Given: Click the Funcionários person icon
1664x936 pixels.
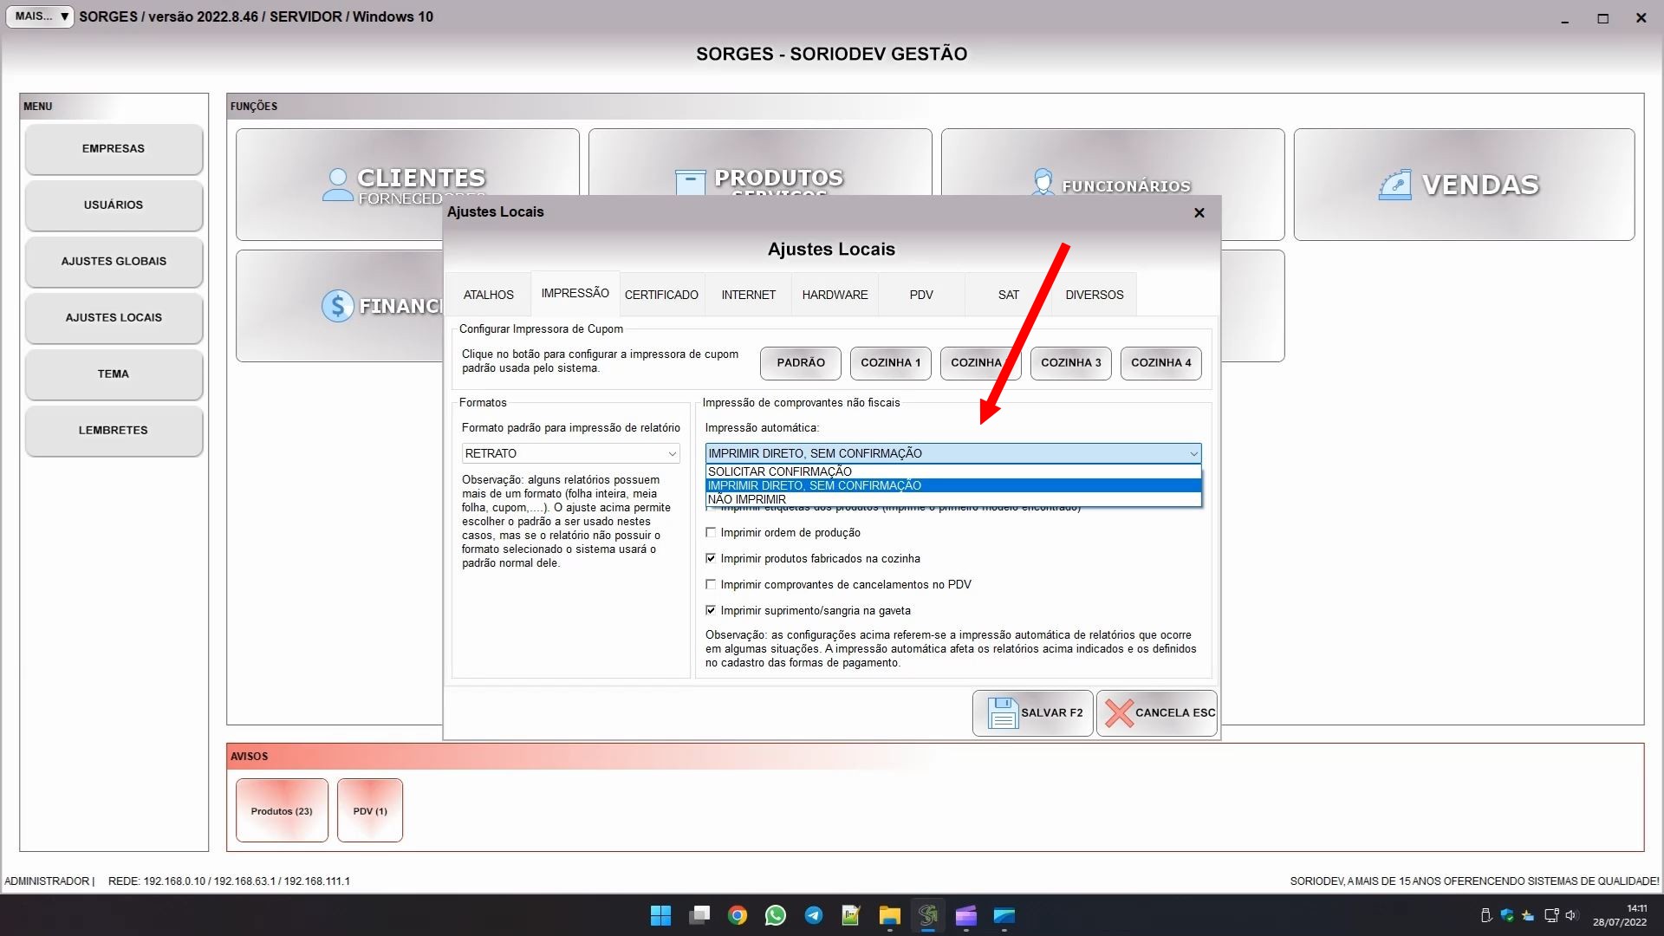Looking at the screenshot, I should 1043,183.
